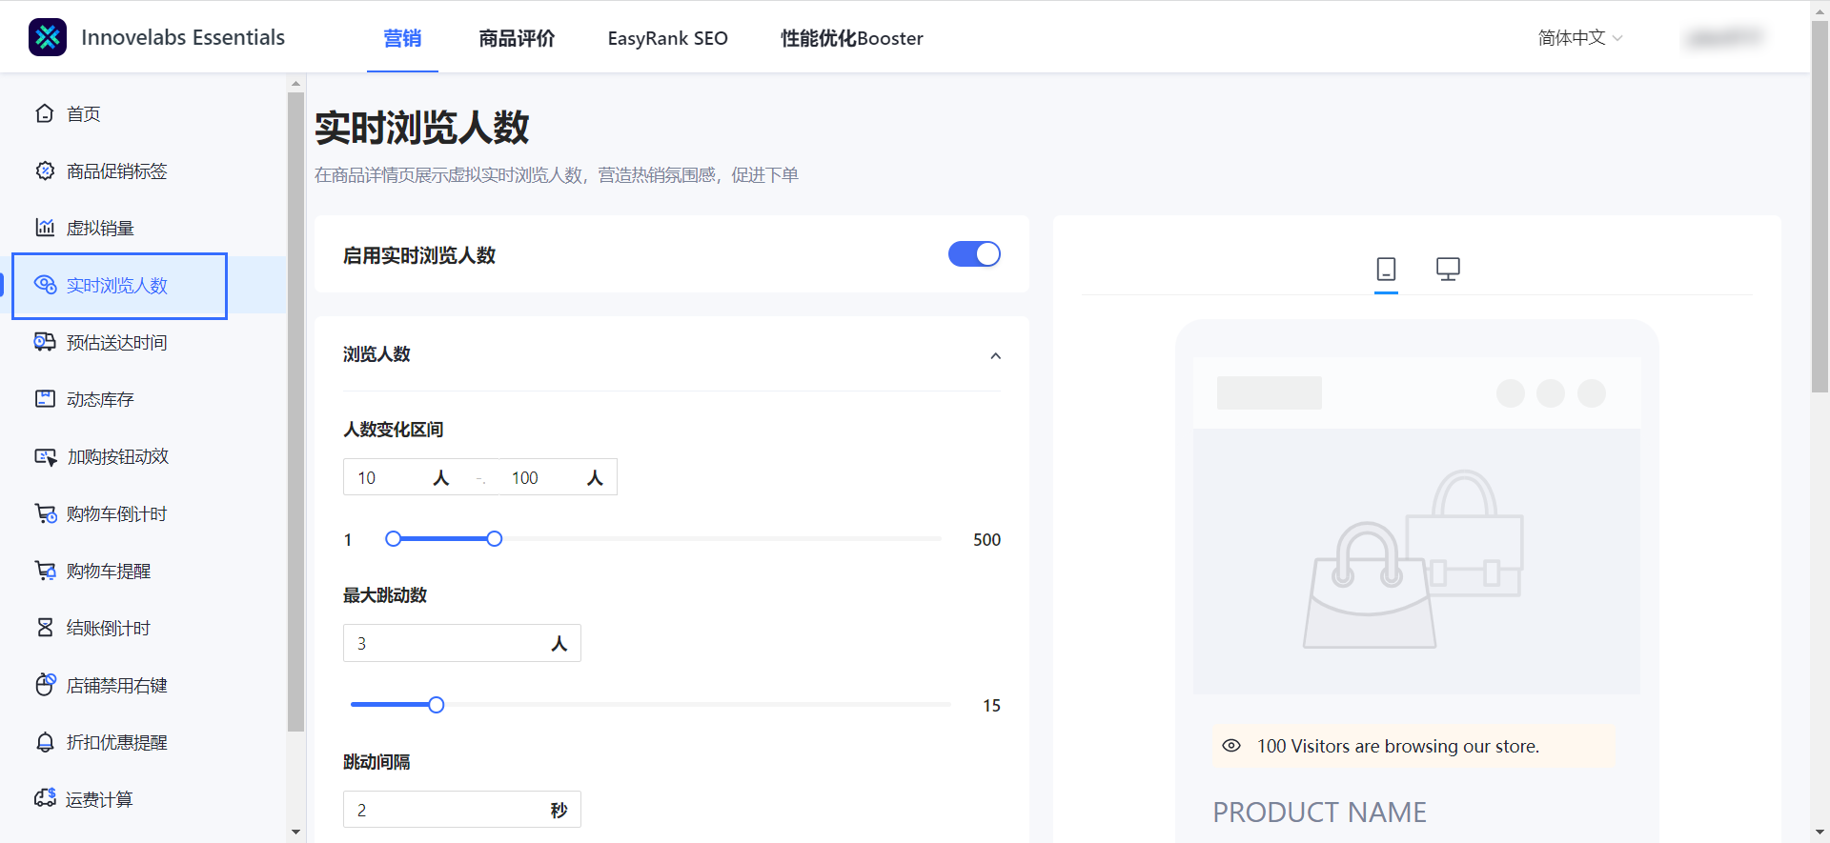The height and width of the screenshot is (843, 1830).
Task: Click the eye icon beside 实时浏览人数
Action: (45, 285)
